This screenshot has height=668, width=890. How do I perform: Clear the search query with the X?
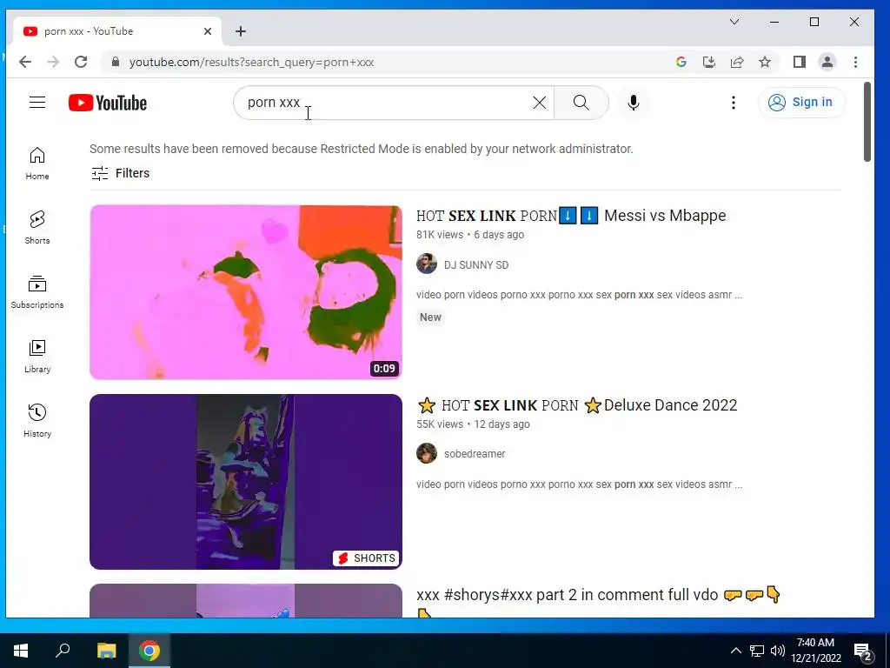539,103
